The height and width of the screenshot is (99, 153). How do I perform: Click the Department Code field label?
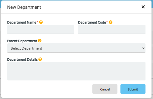[92, 23]
